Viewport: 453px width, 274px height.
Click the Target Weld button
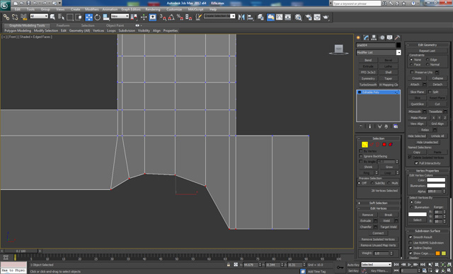tap(388, 227)
